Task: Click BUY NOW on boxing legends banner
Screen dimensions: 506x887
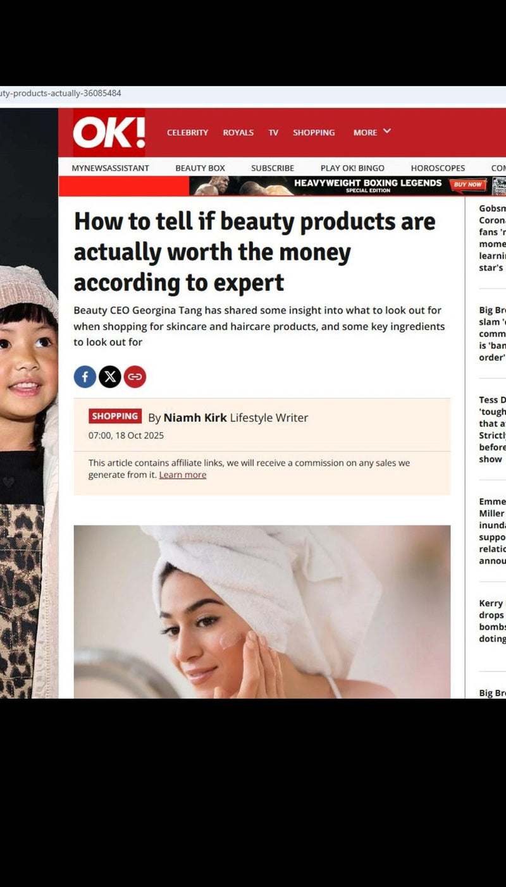Action: [469, 185]
